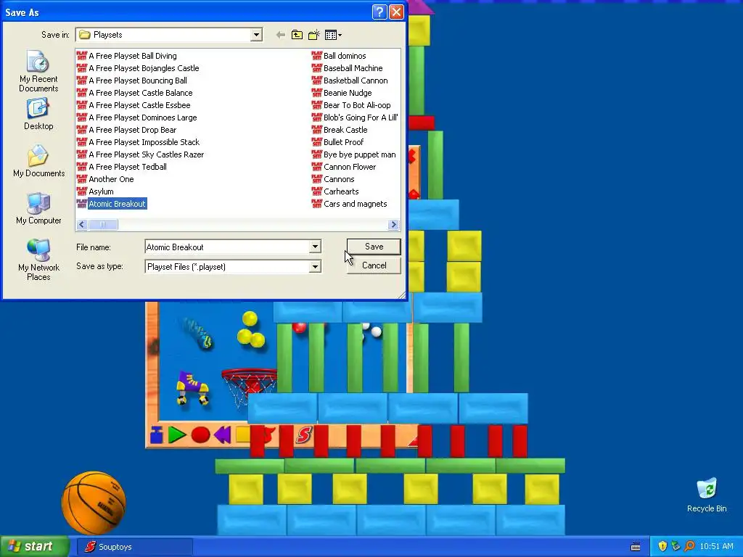
Task: Open the View Menu dropdown icon
Action: tap(333, 35)
